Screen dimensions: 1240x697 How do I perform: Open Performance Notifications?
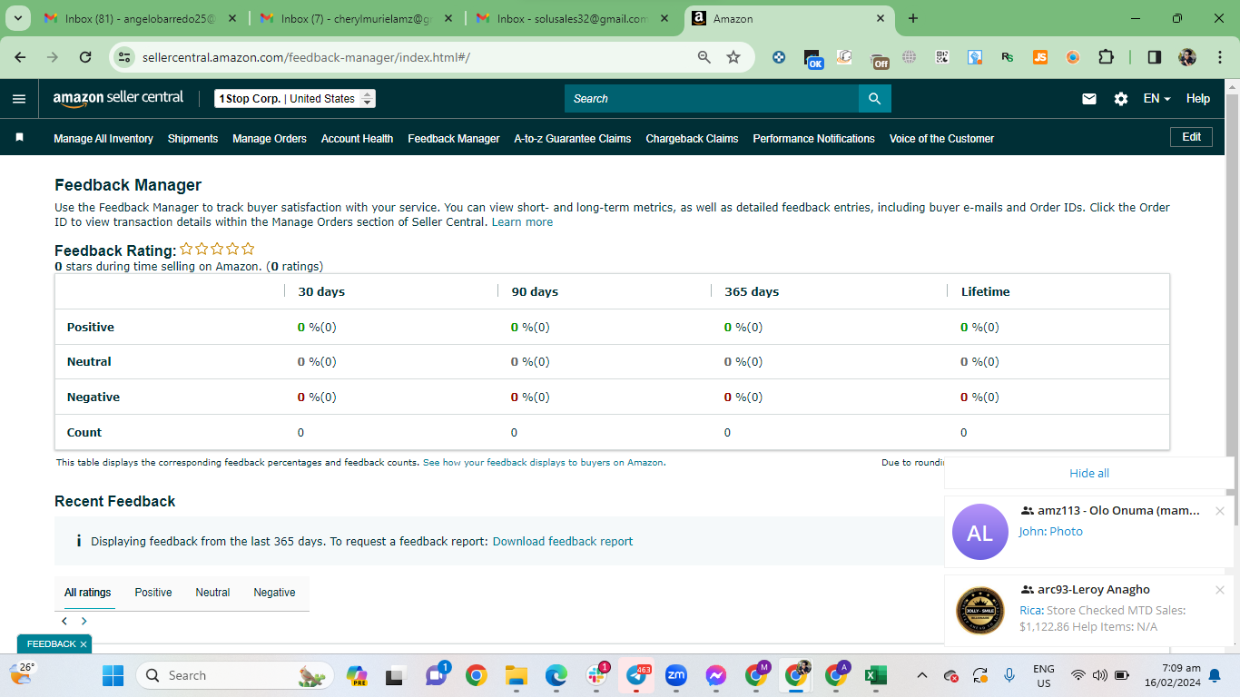pos(814,139)
